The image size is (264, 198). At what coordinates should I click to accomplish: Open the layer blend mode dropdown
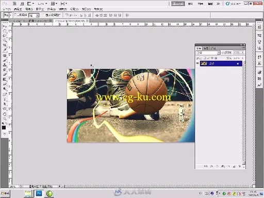coord(208,53)
